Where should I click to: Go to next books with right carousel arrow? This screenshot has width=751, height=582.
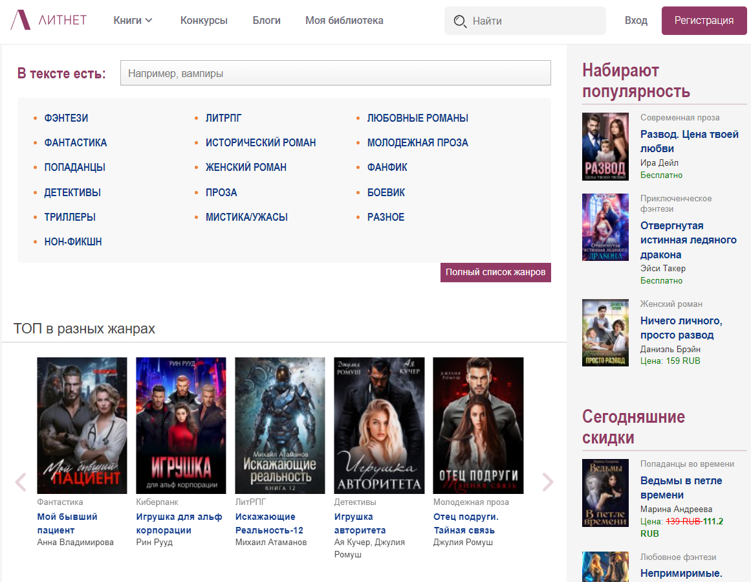click(x=548, y=482)
